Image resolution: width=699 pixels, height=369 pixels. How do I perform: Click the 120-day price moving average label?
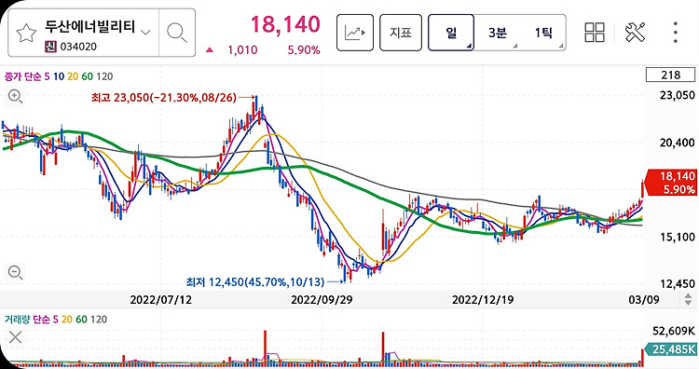coord(104,76)
